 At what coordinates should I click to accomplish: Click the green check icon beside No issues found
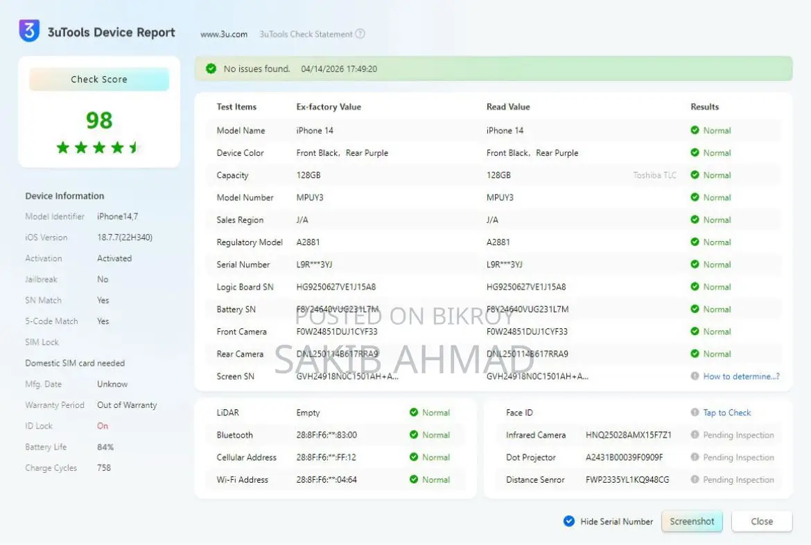pos(211,69)
